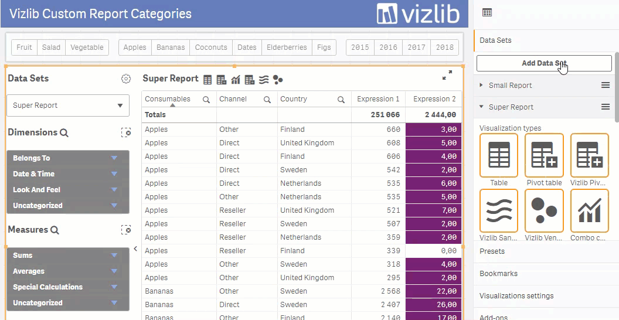Screen dimensions: 619x320
Task: Toggle Elderberries filter
Action: point(287,47)
